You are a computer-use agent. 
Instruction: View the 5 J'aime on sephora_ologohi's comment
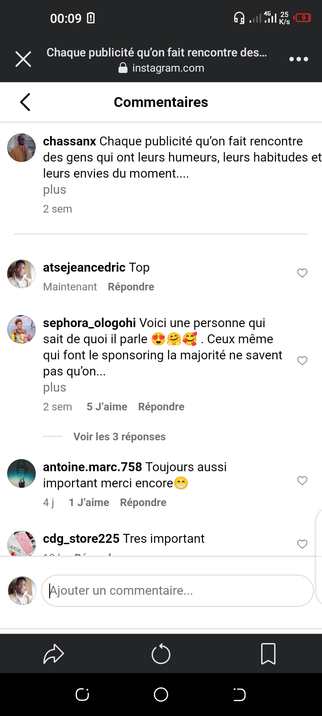click(x=107, y=407)
